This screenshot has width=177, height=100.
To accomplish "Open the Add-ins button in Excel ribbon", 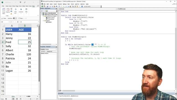I will pyautogui.click(x=15, y=11).
